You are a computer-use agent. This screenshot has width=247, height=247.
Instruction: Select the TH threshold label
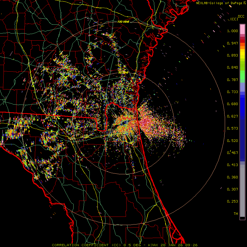tap(236, 214)
